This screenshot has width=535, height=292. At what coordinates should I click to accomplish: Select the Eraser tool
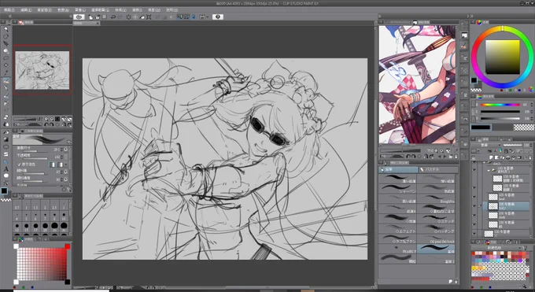coord(6,117)
